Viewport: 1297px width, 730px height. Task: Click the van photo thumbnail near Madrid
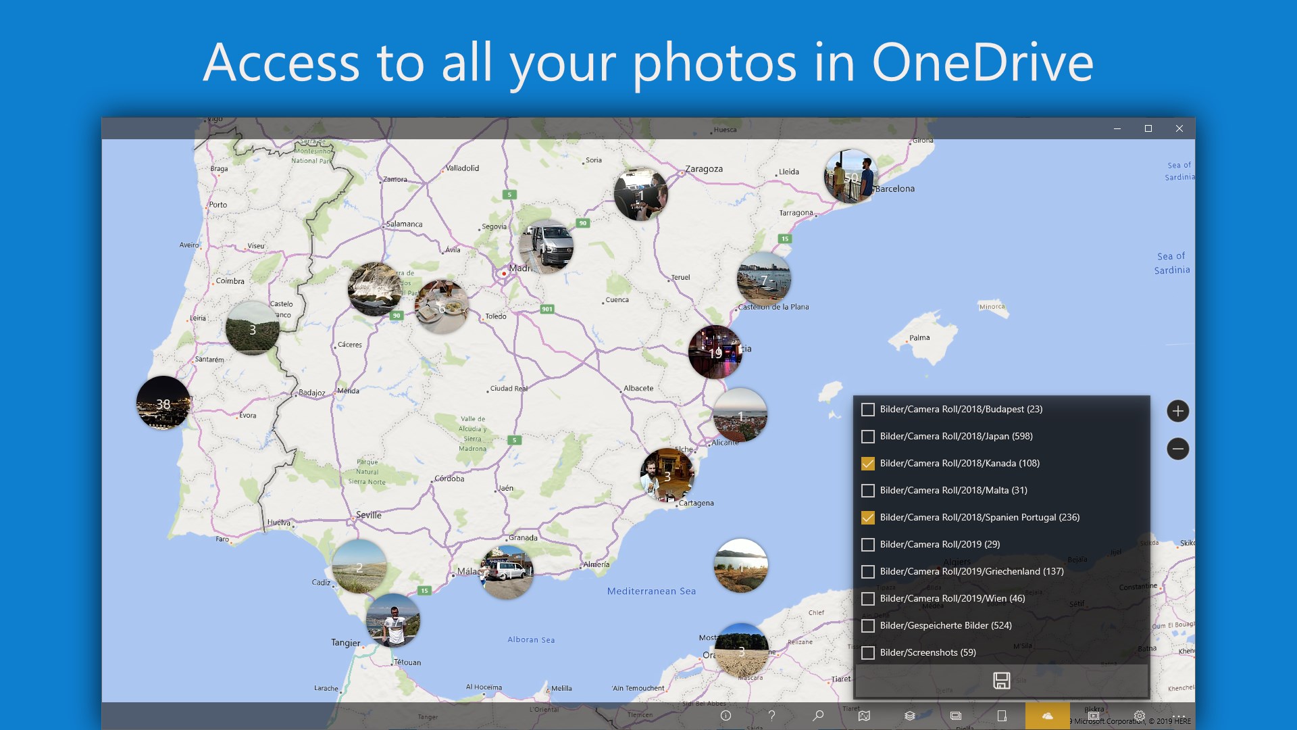coord(546,246)
